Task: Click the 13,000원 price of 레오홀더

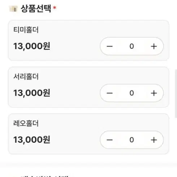Action: (x=32, y=140)
